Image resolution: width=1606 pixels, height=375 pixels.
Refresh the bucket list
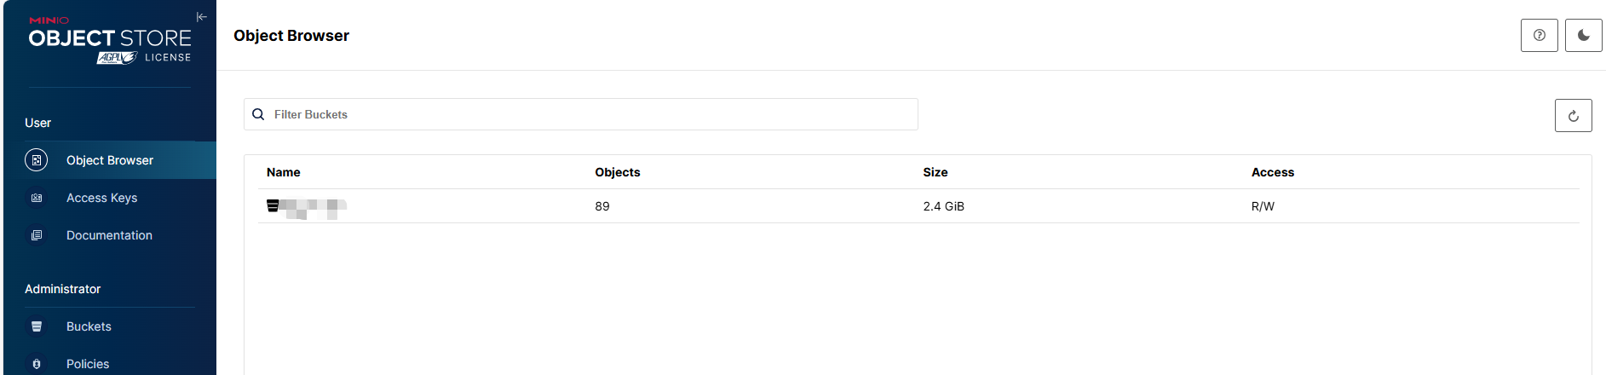[x=1573, y=116]
